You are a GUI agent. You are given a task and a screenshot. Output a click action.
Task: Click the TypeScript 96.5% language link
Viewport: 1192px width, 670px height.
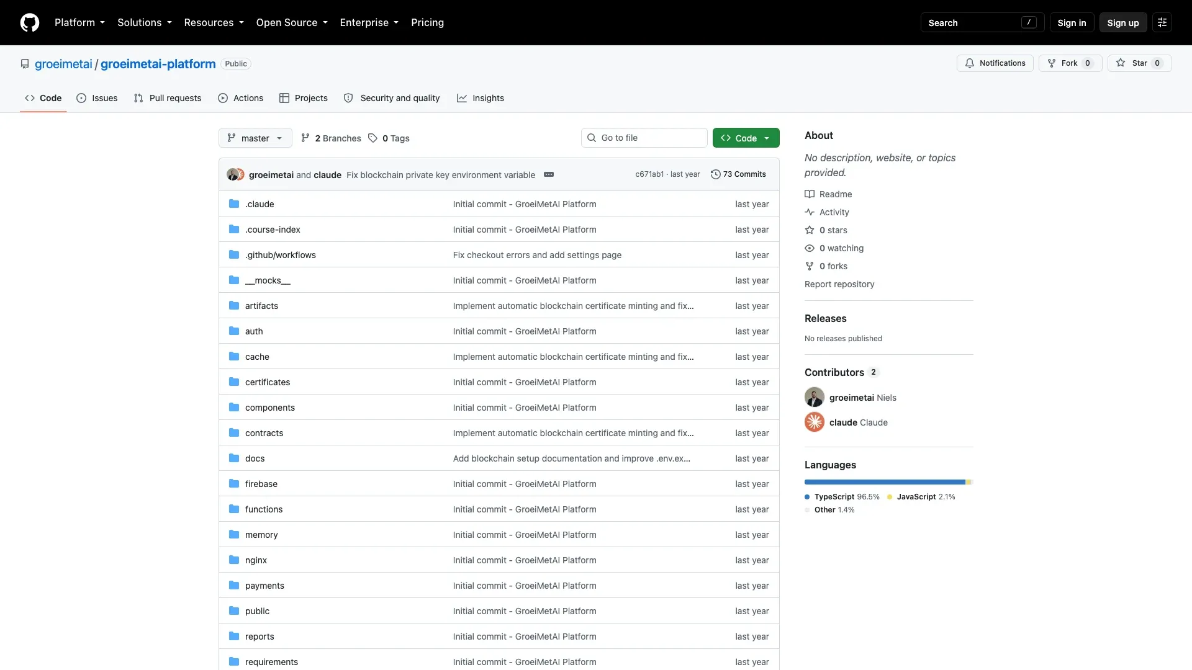point(842,497)
